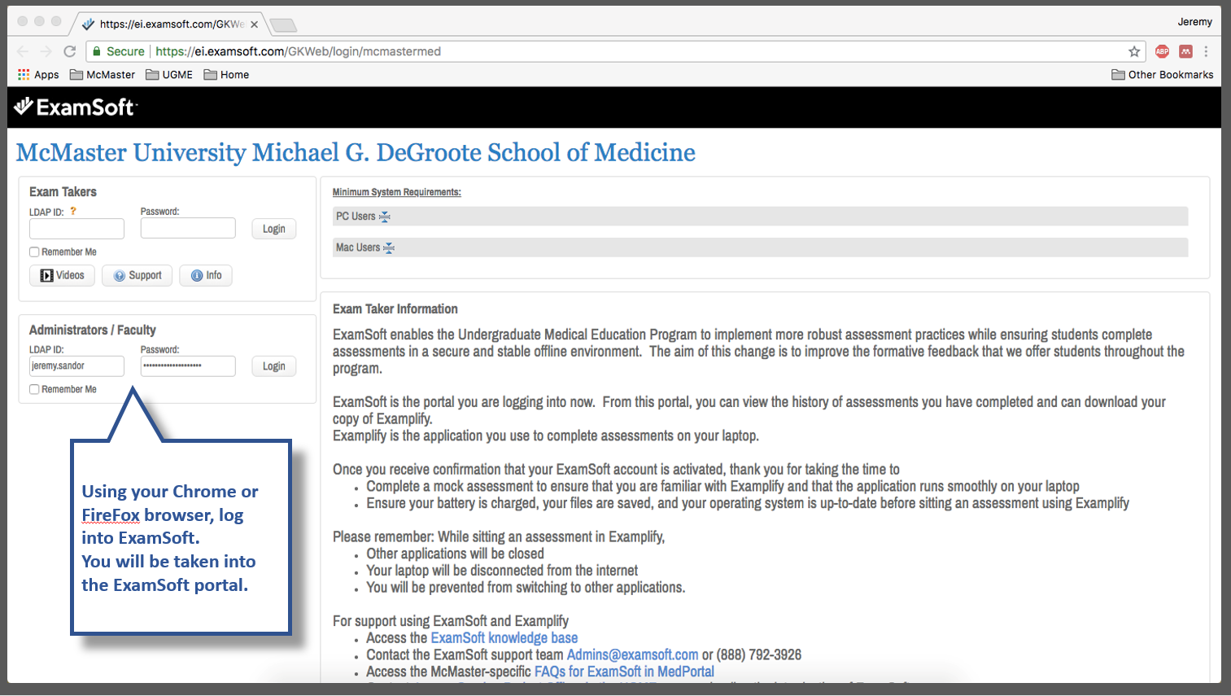Screen dimensions: 1231x696
Task: Open the ExamSoft knowledge base link
Action: (x=504, y=638)
